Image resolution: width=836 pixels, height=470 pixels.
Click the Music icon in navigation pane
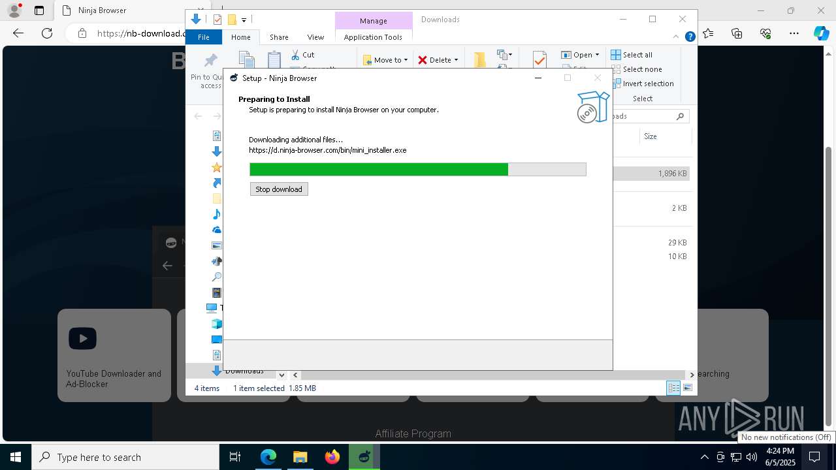click(x=217, y=214)
